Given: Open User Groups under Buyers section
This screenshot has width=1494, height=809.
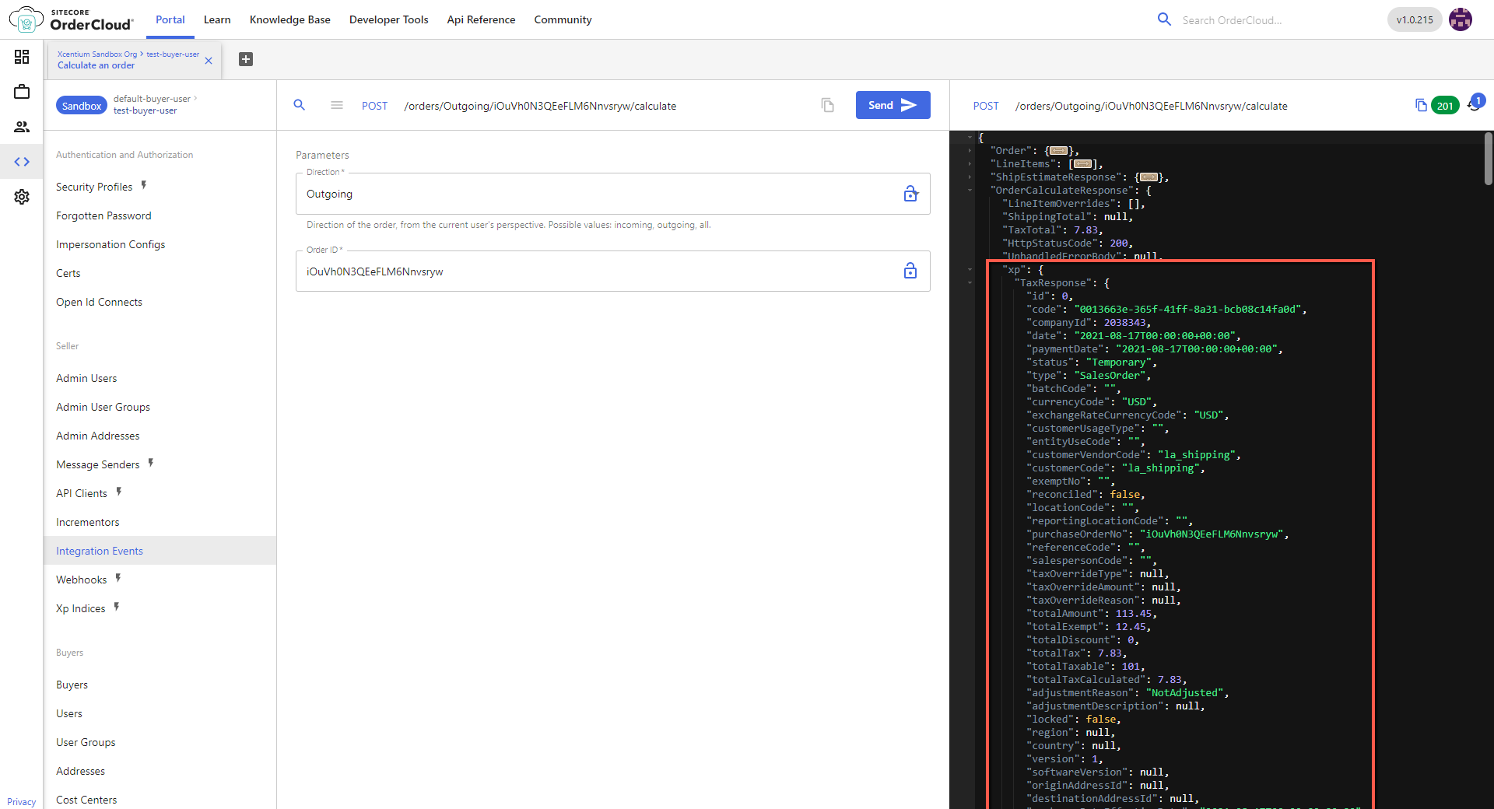Looking at the screenshot, I should click(86, 742).
